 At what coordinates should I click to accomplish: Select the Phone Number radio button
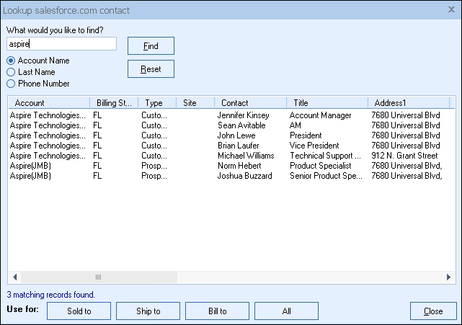[x=11, y=84]
